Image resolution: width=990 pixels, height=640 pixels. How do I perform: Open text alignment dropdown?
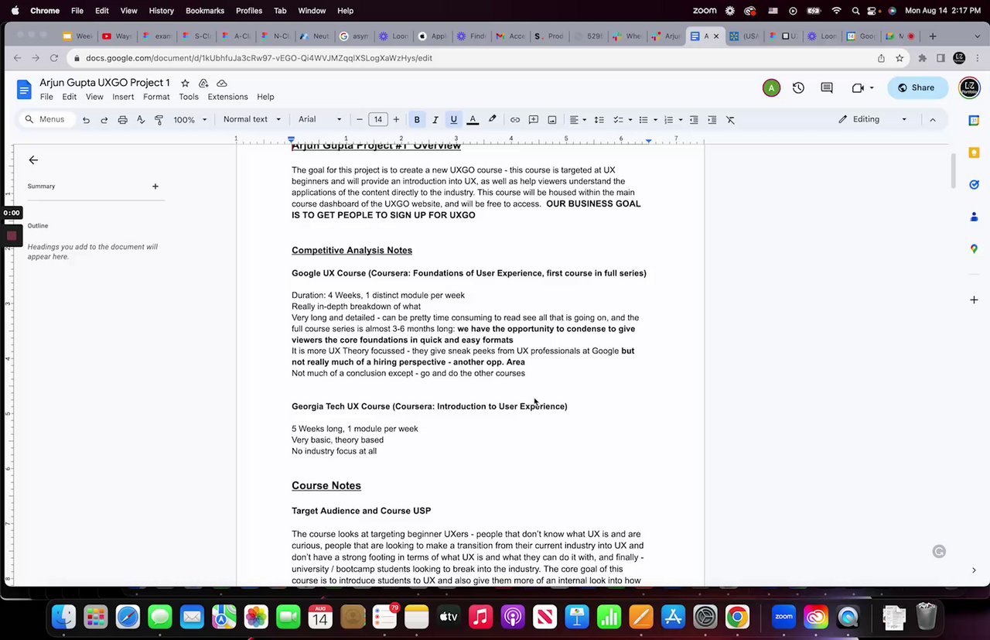pyautogui.click(x=578, y=120)
